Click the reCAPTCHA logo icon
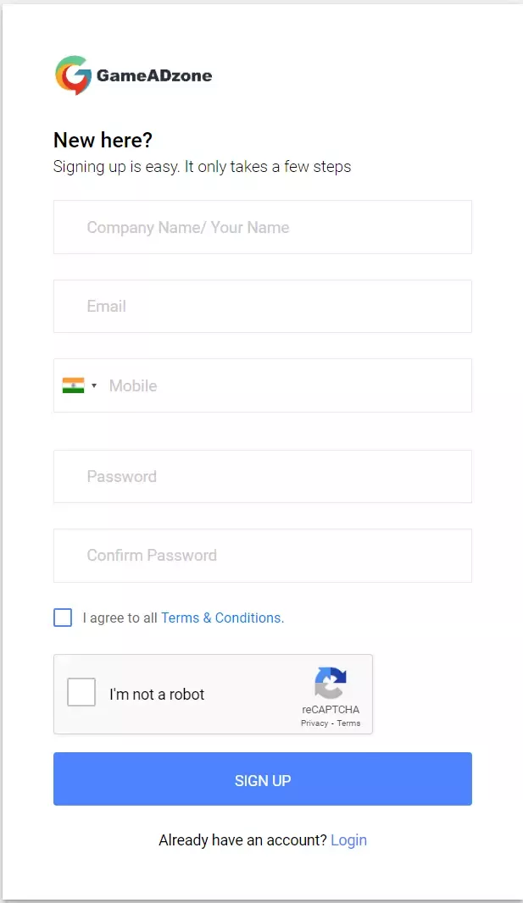523x903 pixels. coord(331,684)
